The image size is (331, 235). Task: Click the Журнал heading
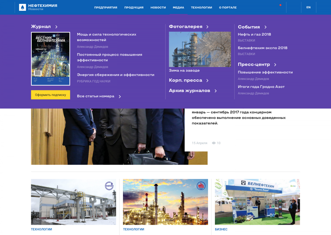click(x=41, y=27)
